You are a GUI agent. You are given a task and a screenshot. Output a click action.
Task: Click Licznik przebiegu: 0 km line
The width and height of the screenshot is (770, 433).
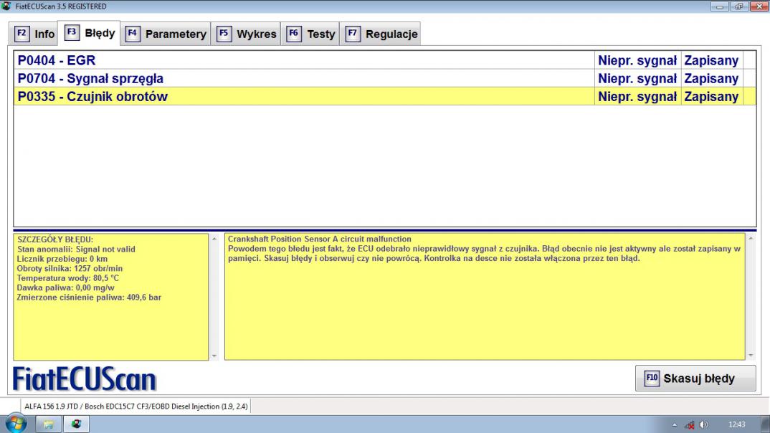tap(62, 259)
